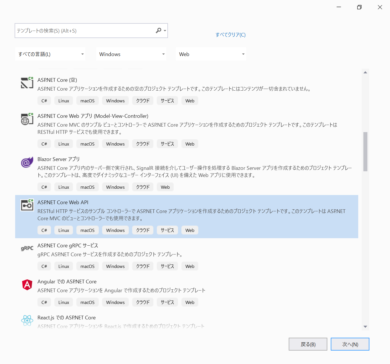Select the ASP.NET Core (空) template title
The width and height of the screenshot is (390, 364).
coord(57,80)
